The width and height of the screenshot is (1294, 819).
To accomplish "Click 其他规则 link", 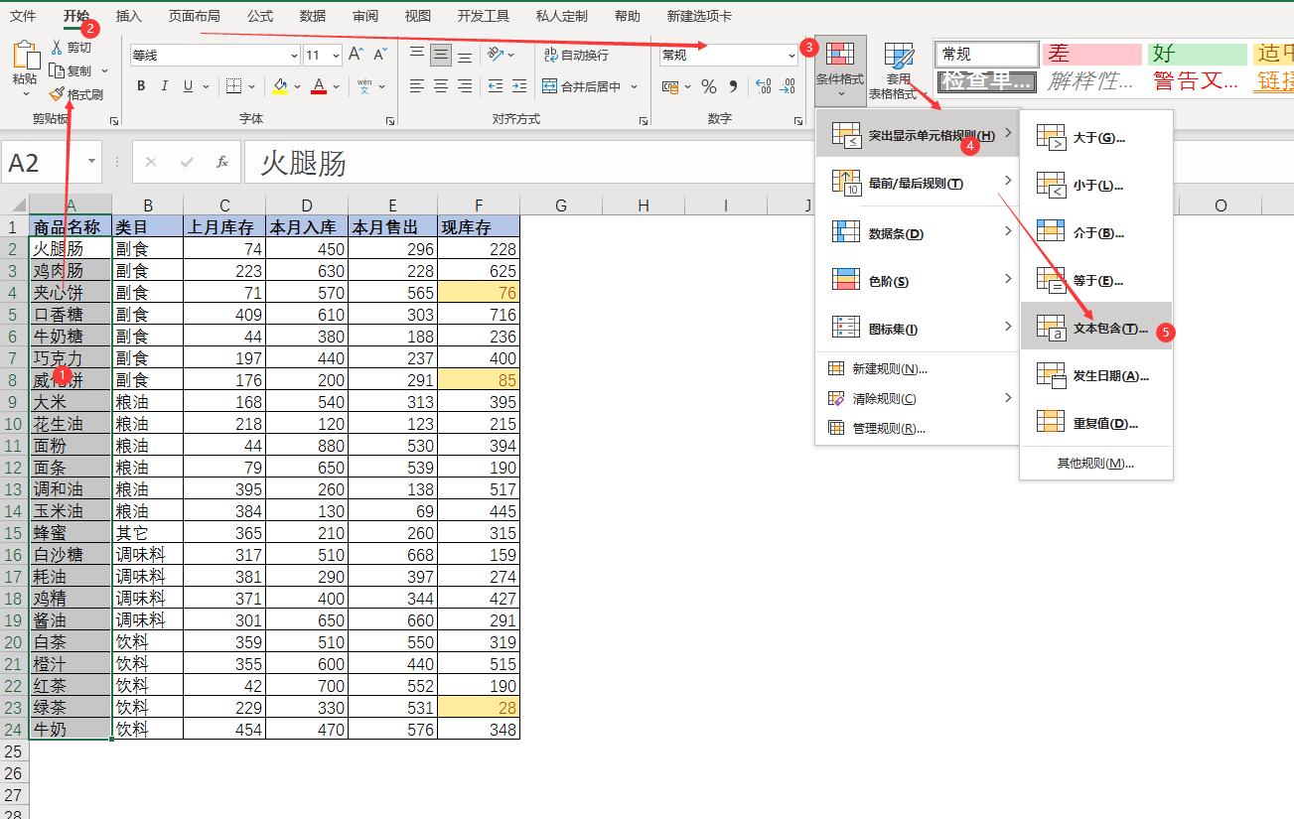I will click(1096, 464).
